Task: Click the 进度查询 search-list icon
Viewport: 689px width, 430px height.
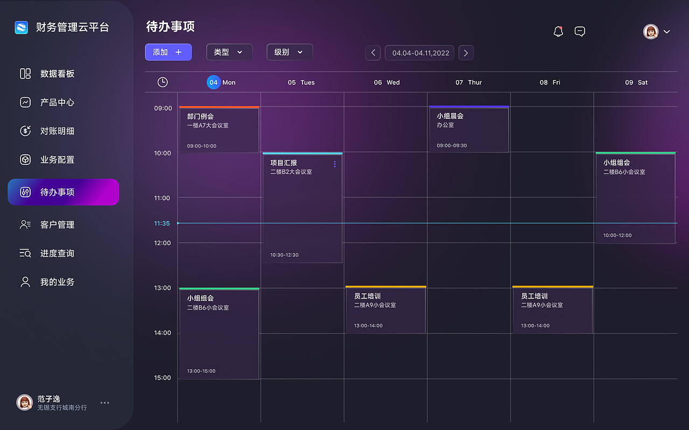Action: click(25, 253)
